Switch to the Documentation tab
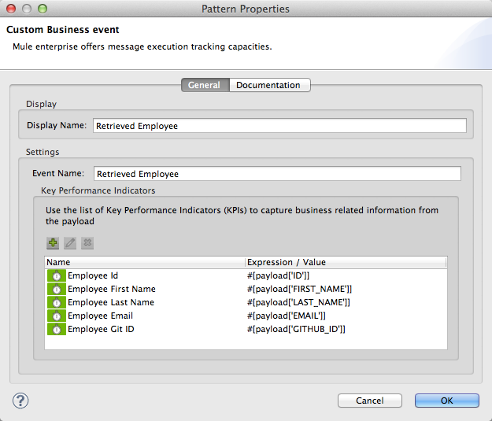The image size is (492, 421). tap(268, 85)
